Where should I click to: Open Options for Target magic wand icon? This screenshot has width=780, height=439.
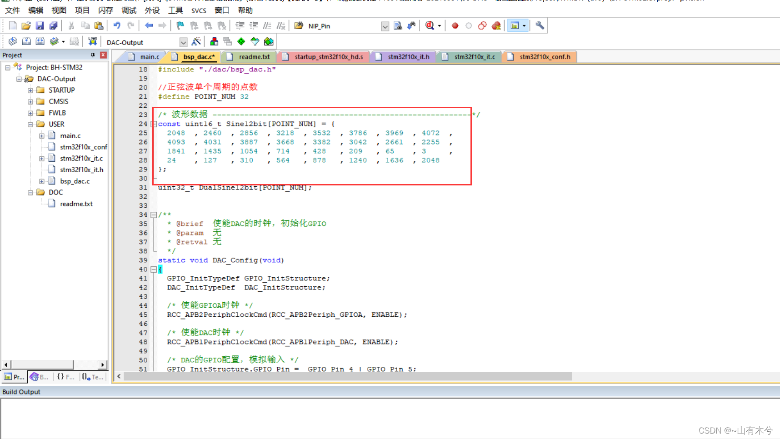click(x=196, y=42)
